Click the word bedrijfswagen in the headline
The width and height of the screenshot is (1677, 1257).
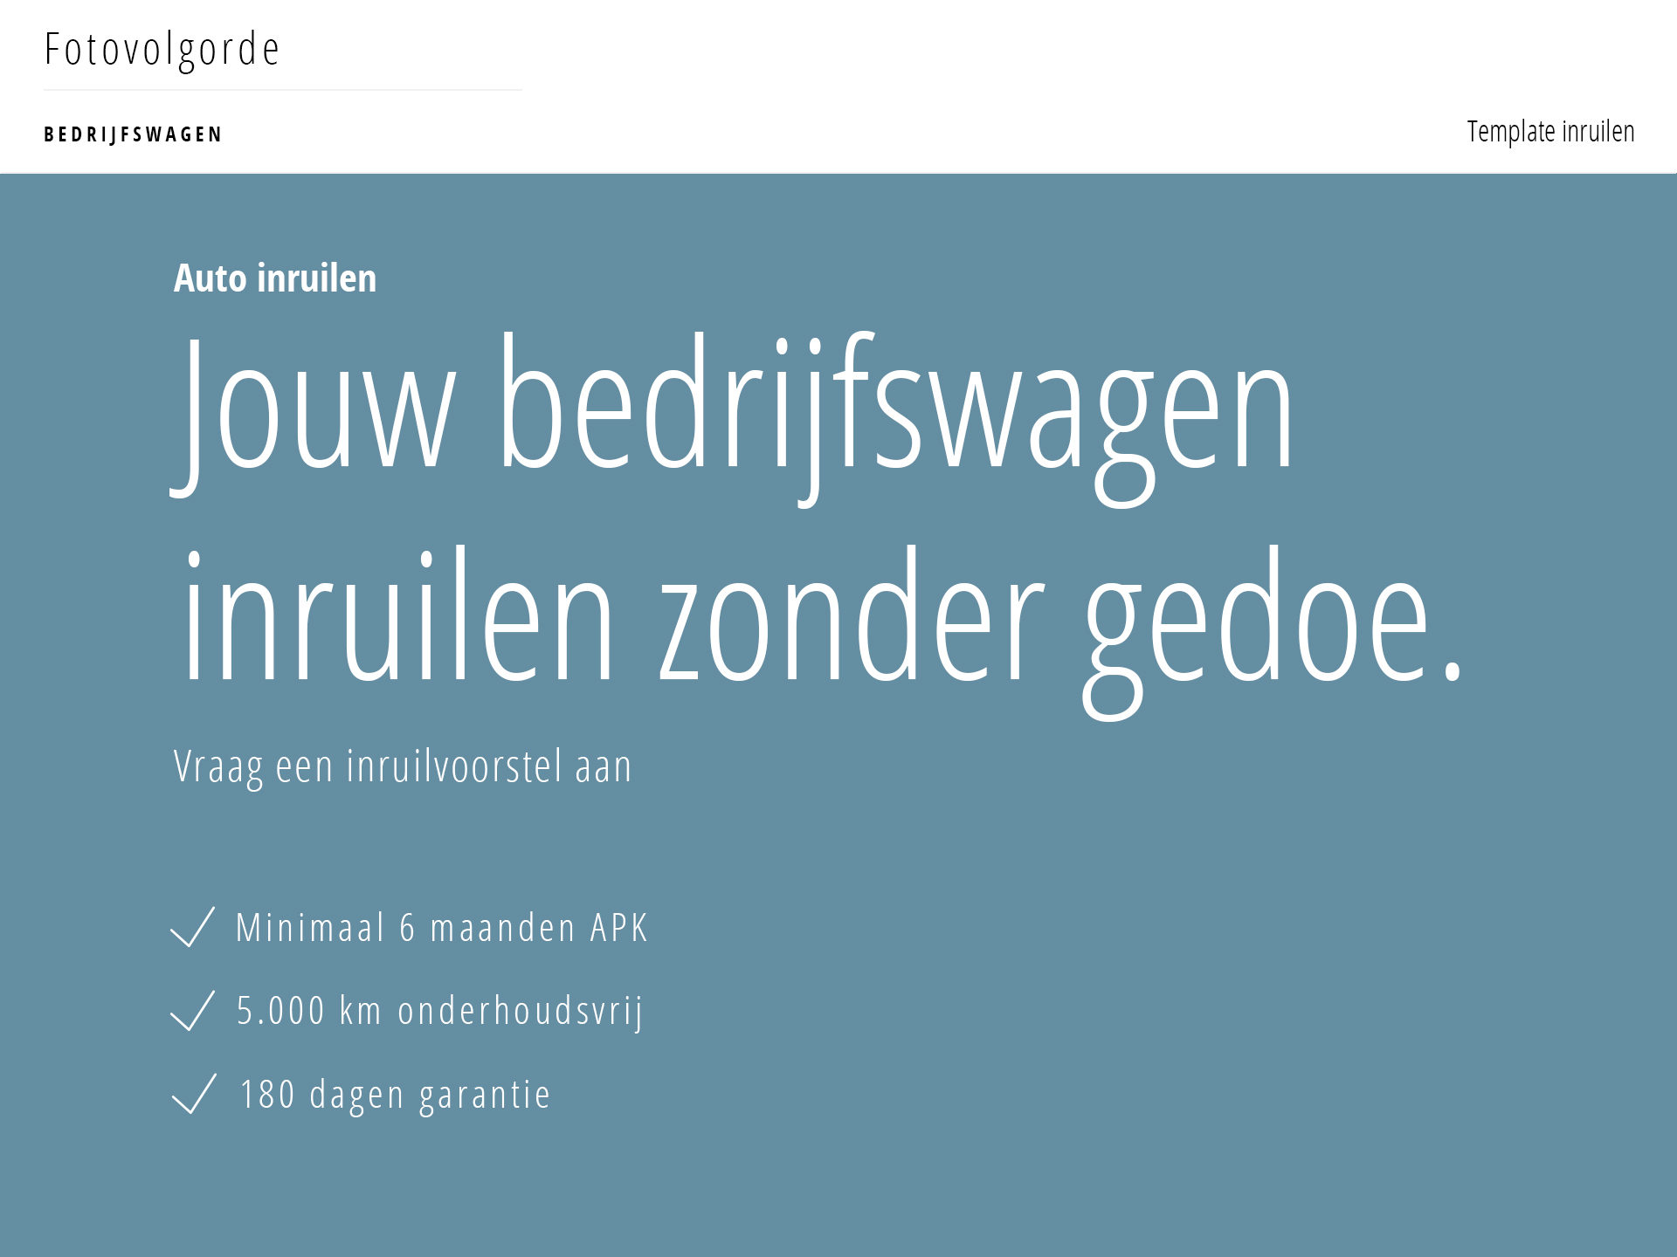click(897, 419)
